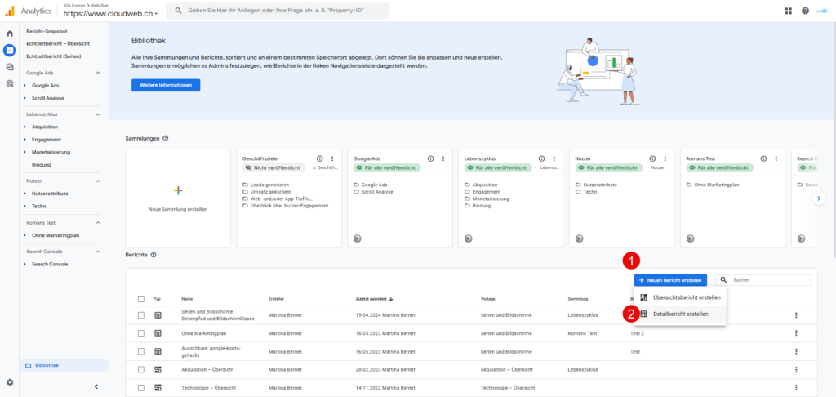Check the box for Ohne Marketingplan row
836x397 pixels.
pos(141,333)
